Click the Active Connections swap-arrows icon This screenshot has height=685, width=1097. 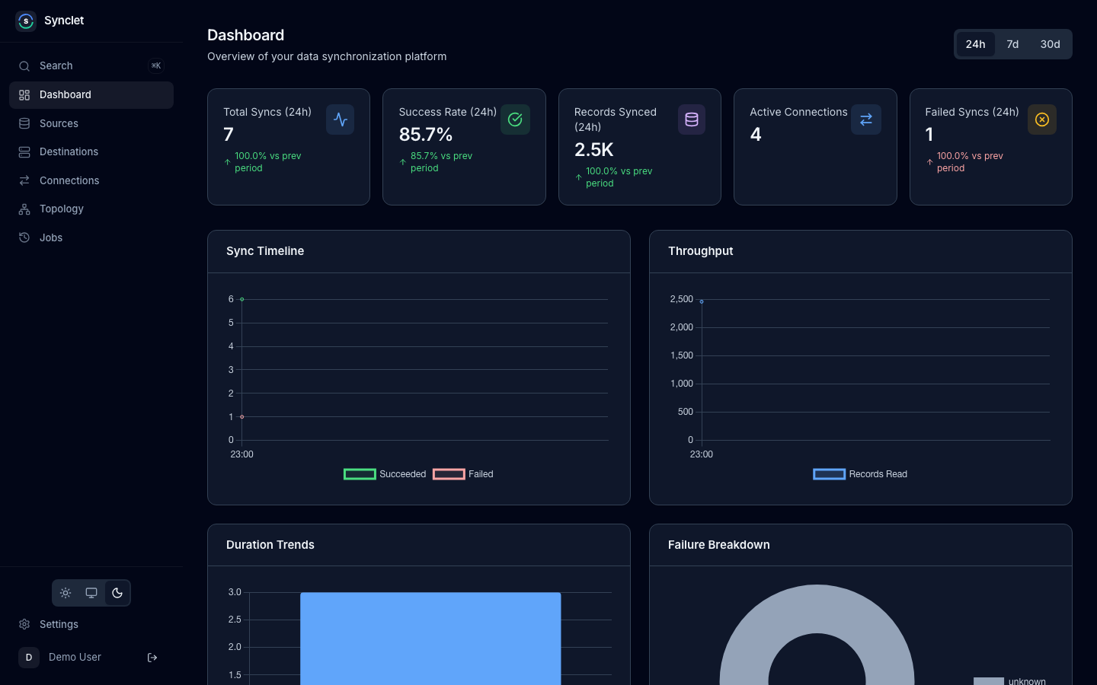(x=866, y=119)
